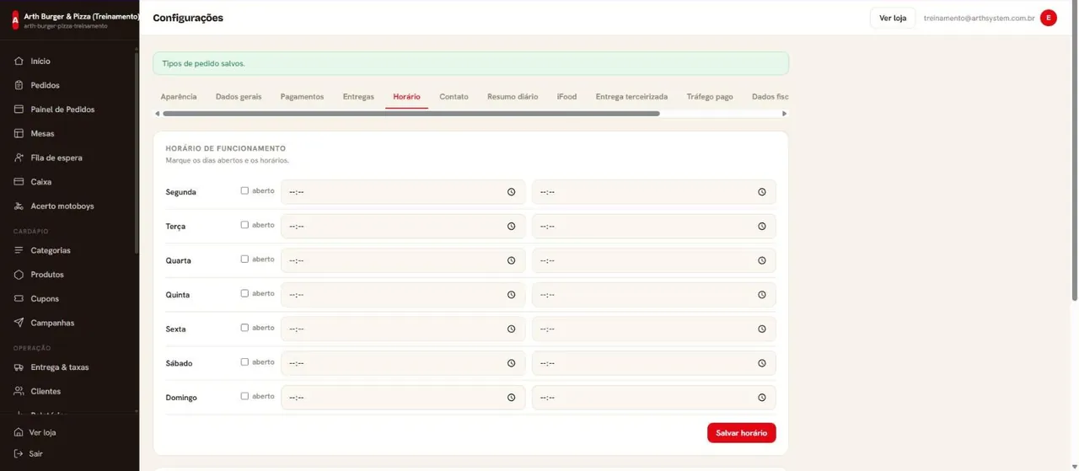
Task: Click the Pedidos clipboard icon
Action: click(19, 85)
